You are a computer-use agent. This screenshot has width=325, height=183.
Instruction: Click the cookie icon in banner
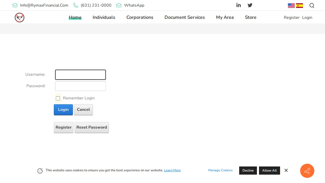point(40,171)
